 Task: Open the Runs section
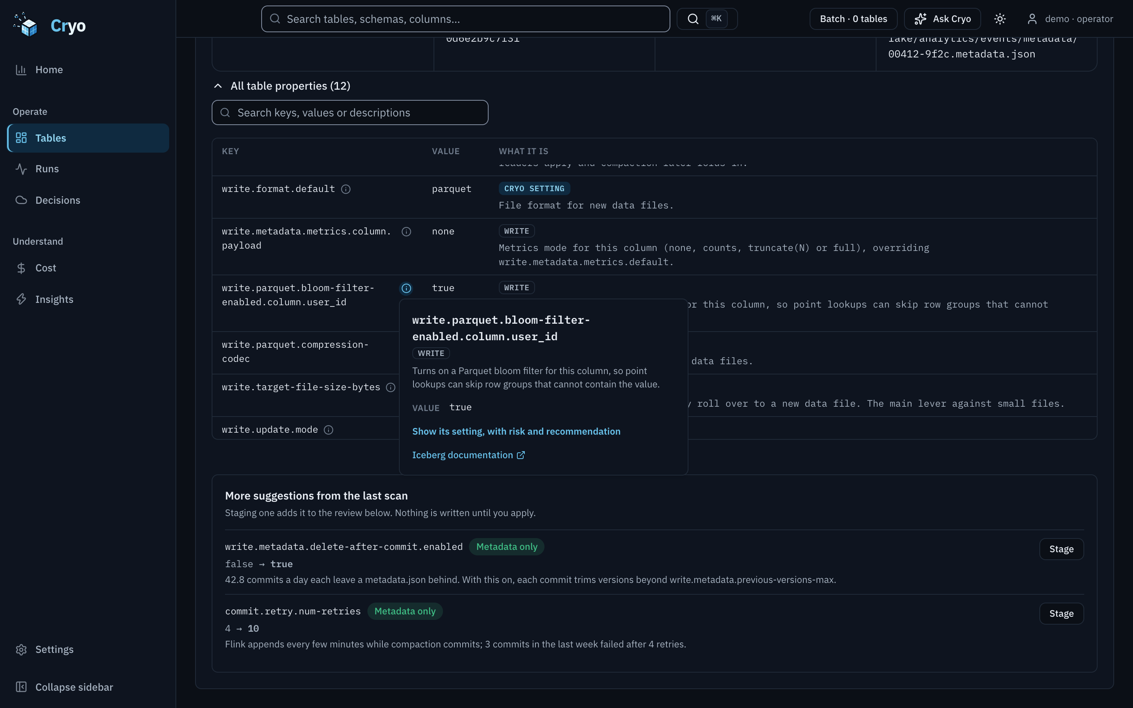coord(88,169)
